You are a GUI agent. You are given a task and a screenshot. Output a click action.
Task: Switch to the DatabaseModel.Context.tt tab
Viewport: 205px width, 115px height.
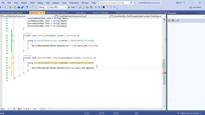[x=12, y=13]
